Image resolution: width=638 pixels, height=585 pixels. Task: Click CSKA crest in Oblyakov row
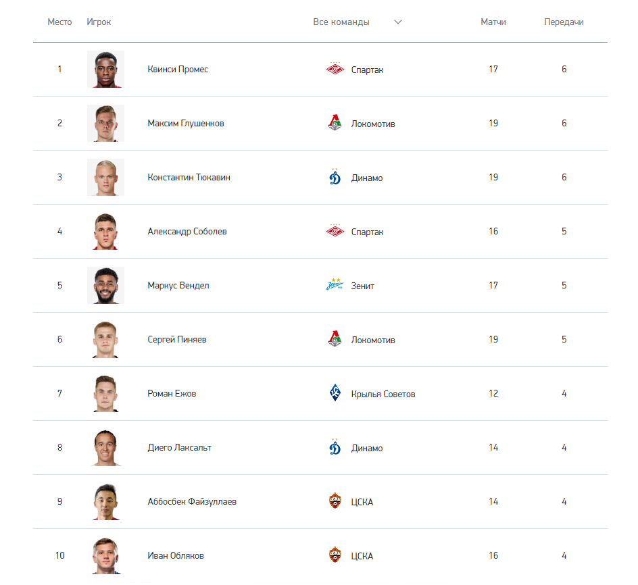tap(335, 555)
